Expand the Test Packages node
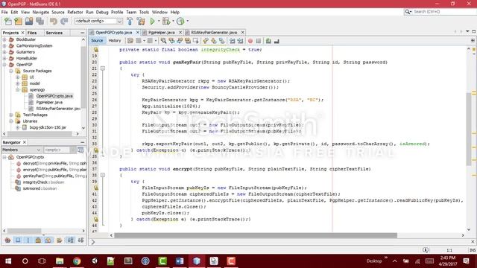 11,115
